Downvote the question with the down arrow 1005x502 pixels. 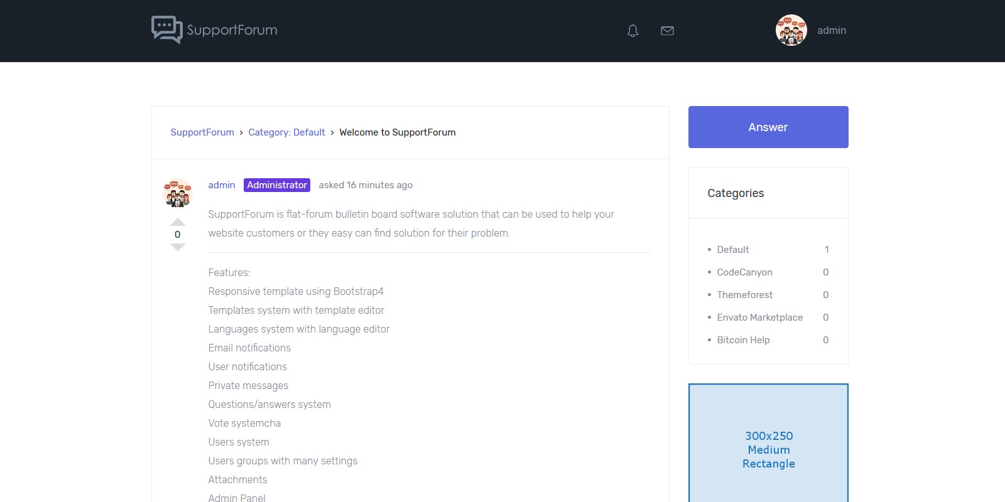pyautogui.click(x=178, y=247)
